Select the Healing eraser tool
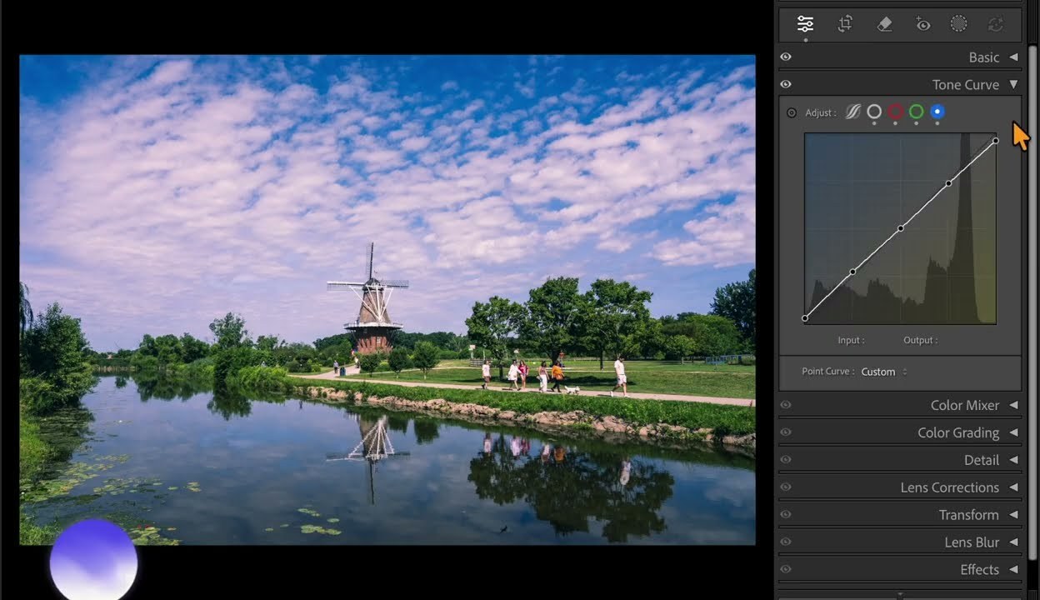The image size is (1040, 600). (x=885, y=24)
